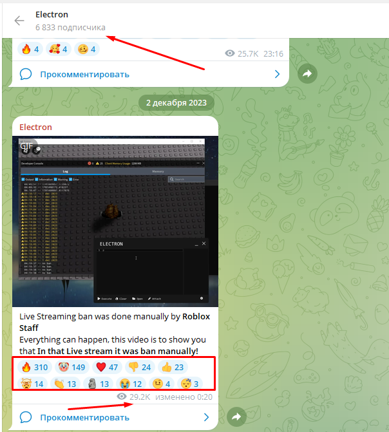Image resolution: width=389 pixels, height=432 pixels.
Task: Open Прокомментировать on the upper post
Action: point(84,74)
